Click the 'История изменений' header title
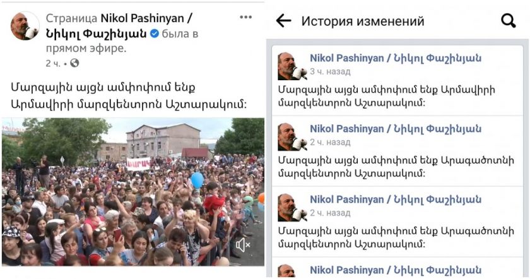 coord(363,21)
